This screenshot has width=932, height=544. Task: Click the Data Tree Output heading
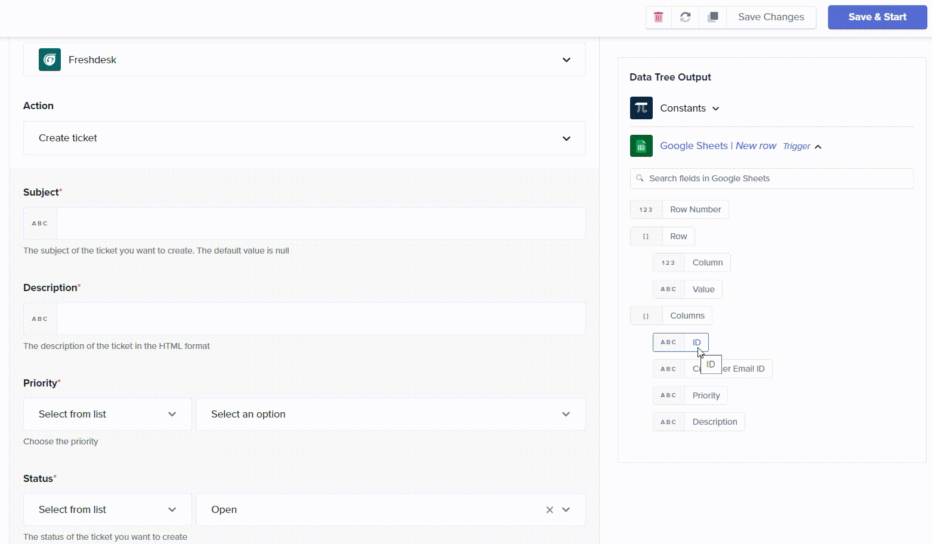[670, 77]
